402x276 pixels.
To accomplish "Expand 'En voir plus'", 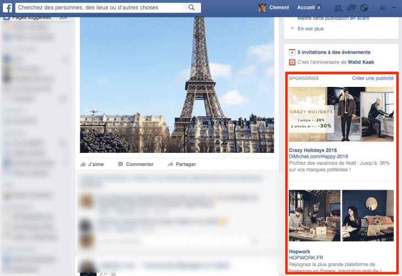I will coord(310,29).
